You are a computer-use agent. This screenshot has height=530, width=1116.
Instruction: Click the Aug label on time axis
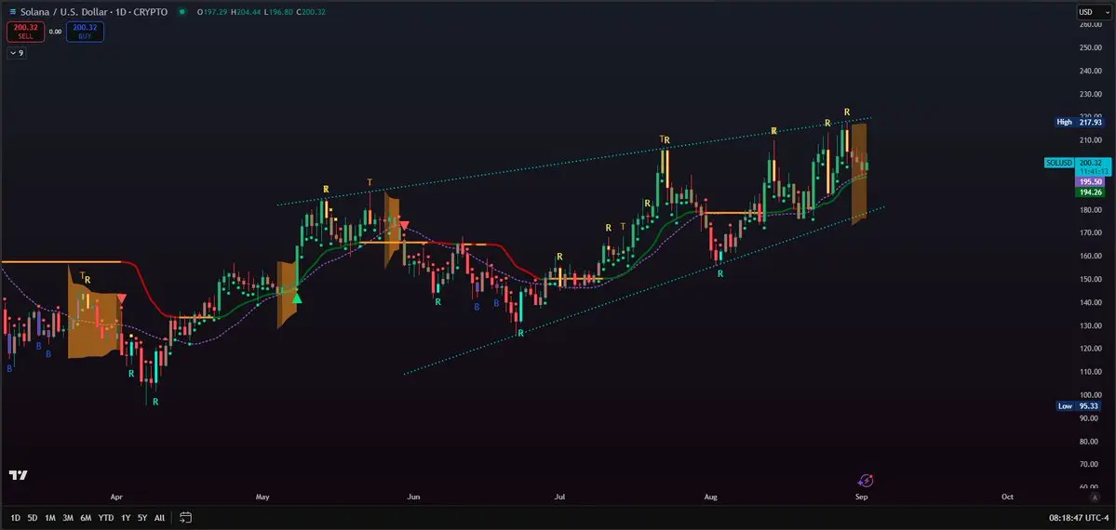[x=709, y=497]
